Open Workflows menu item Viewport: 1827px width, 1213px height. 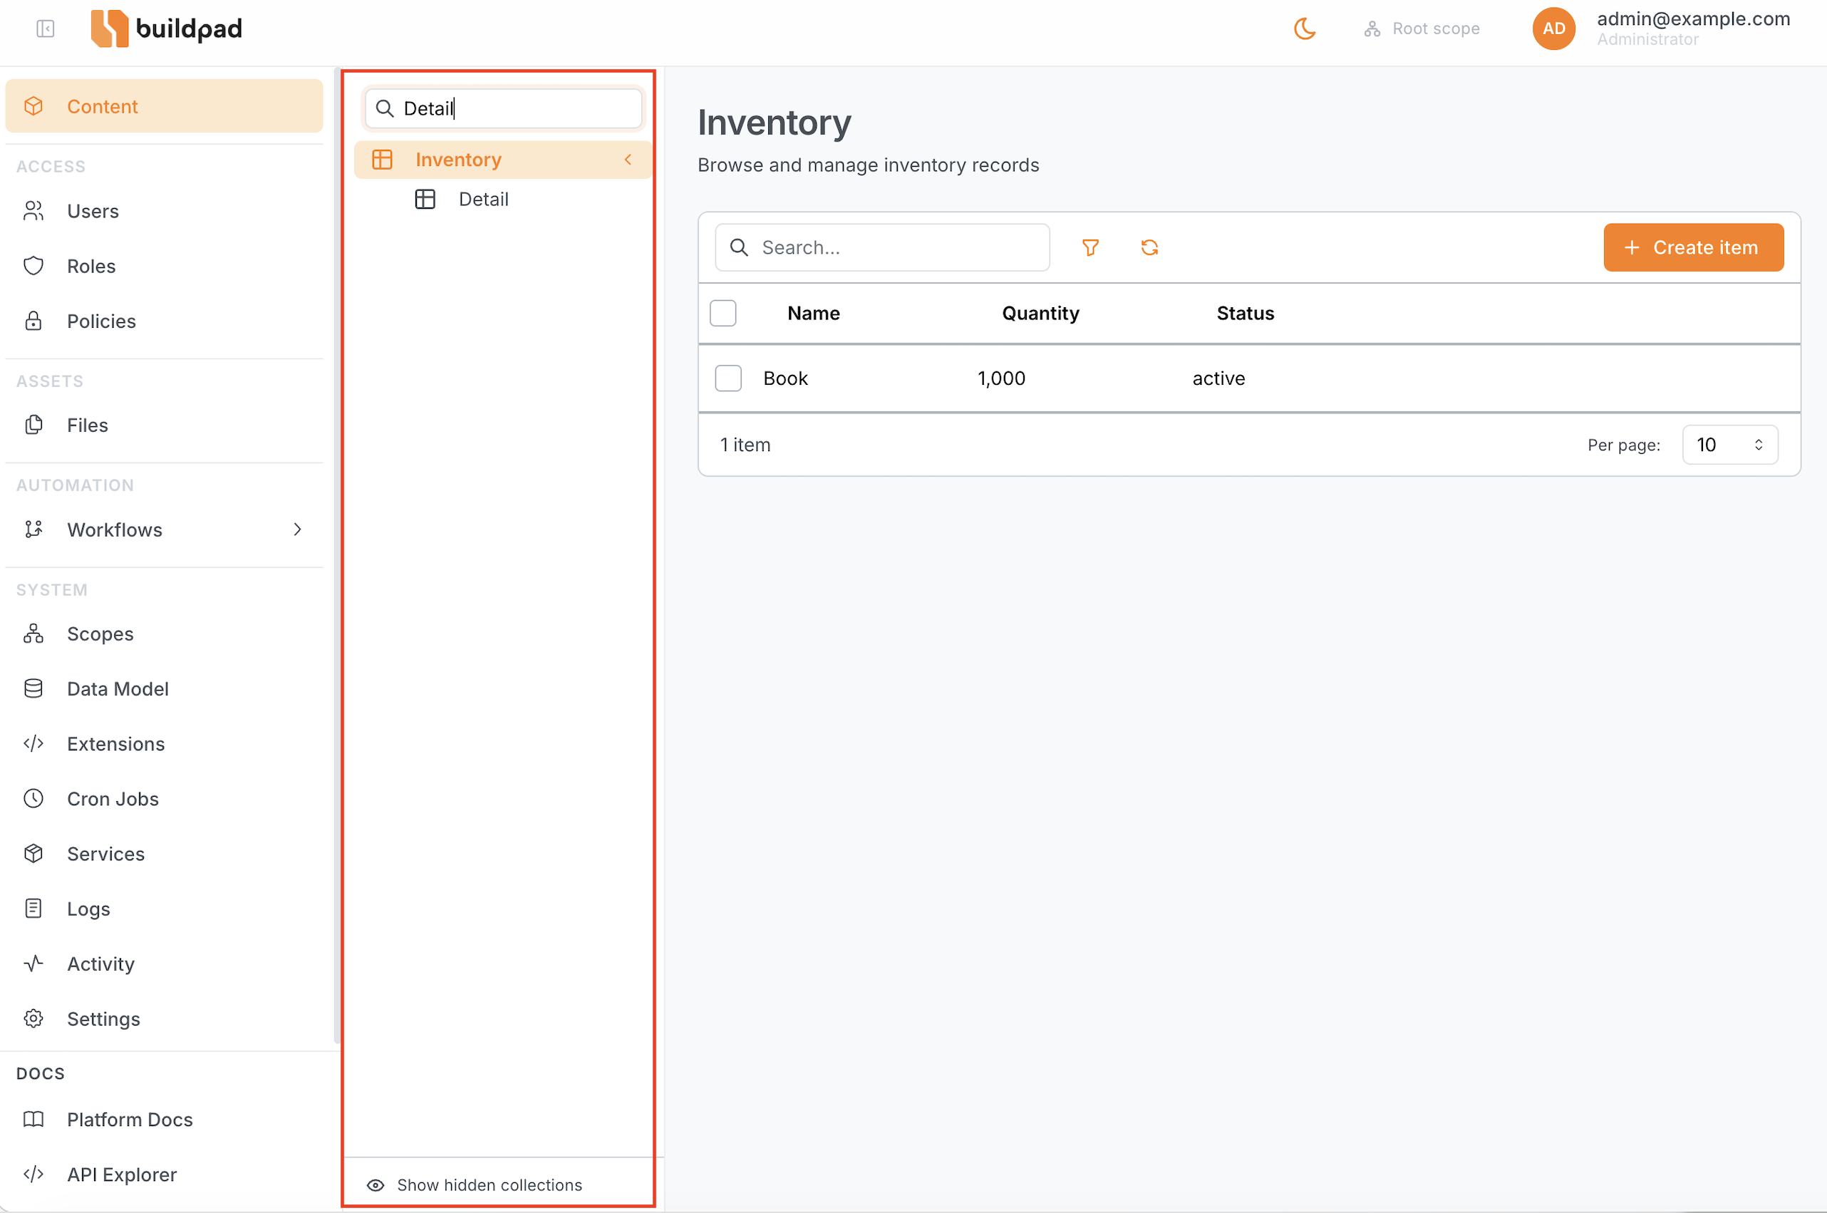click(164, 530)
